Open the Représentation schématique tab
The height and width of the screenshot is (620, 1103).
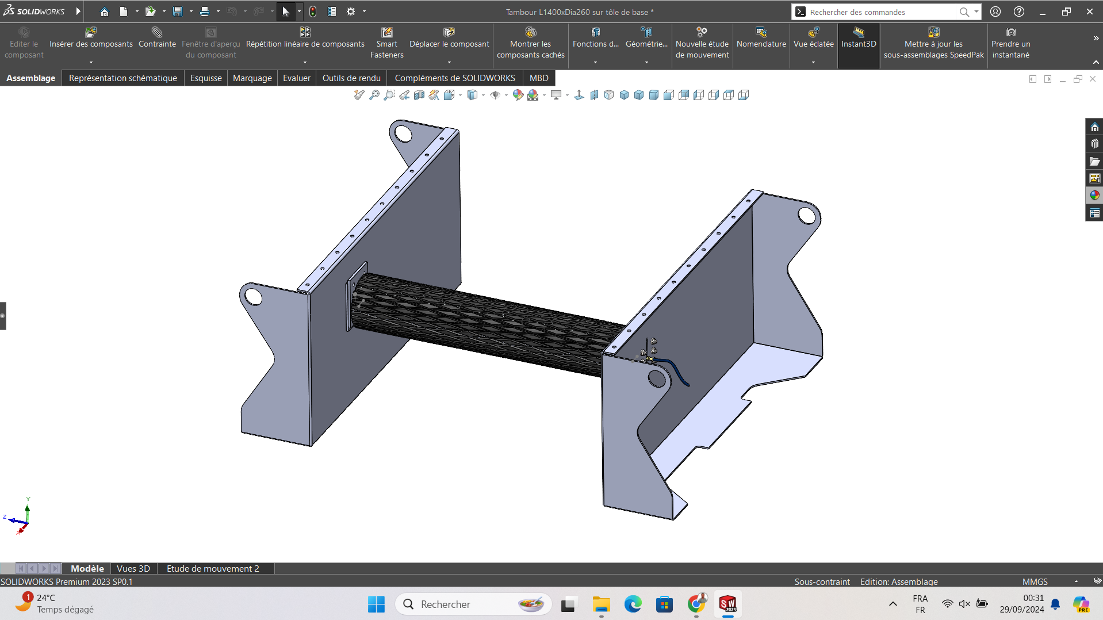click(x=123, y=78)
